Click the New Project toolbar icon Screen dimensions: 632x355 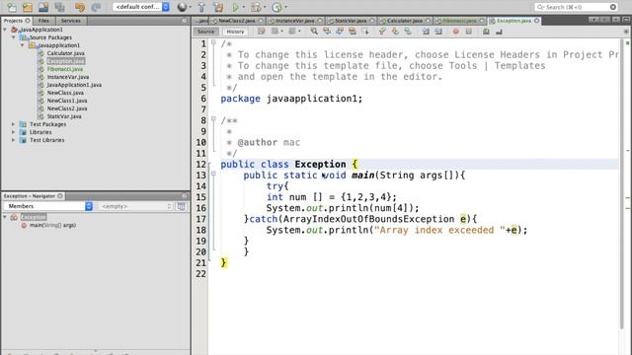[x=28, y=7]
